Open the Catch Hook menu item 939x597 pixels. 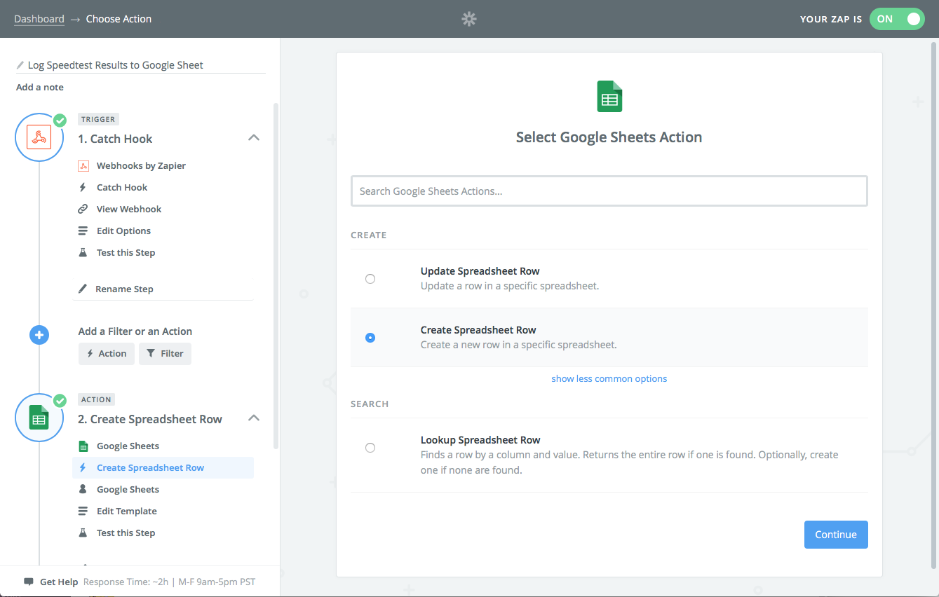tap(122, 188)
